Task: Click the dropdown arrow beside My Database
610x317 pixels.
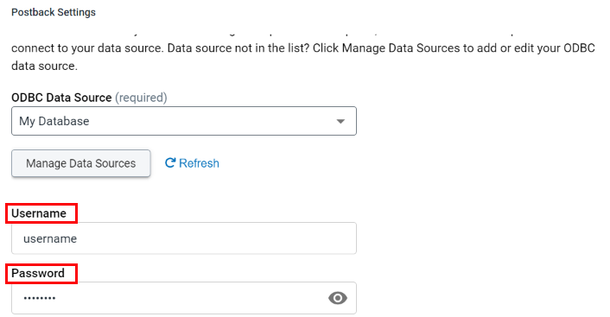Action: point(340,121)
